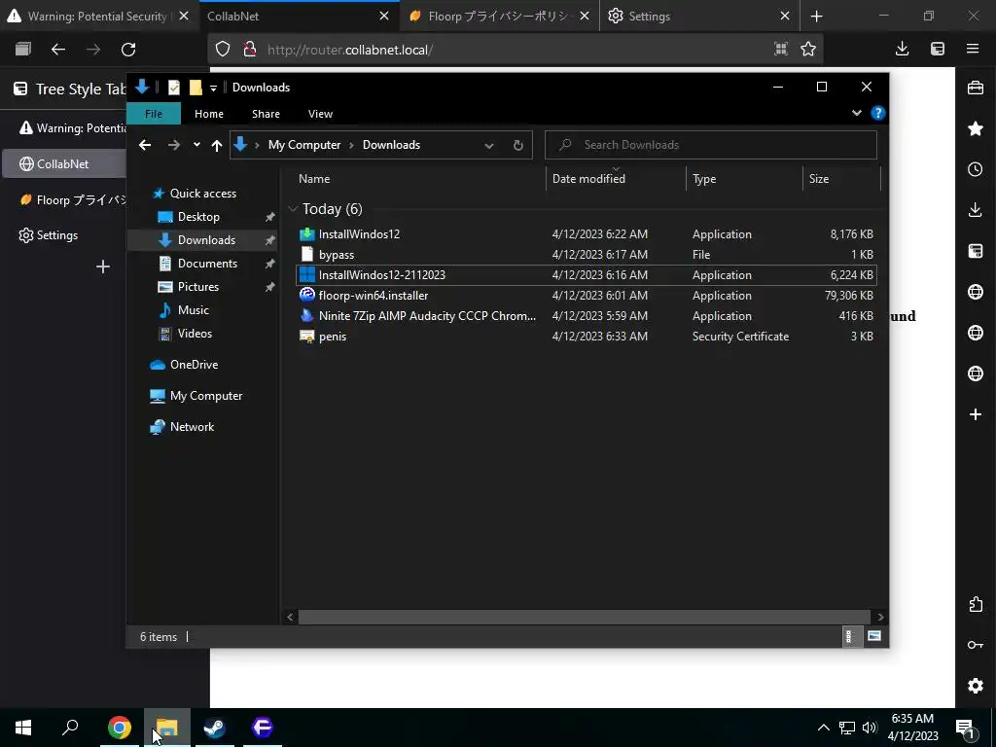Open bookmarks star in Floorp sidebar
Screen dimensions: 996x747
click(975, 128)
